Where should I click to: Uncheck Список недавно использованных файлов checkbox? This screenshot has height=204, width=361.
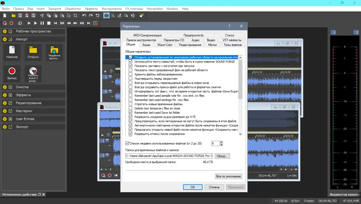(x=127, y=143)
